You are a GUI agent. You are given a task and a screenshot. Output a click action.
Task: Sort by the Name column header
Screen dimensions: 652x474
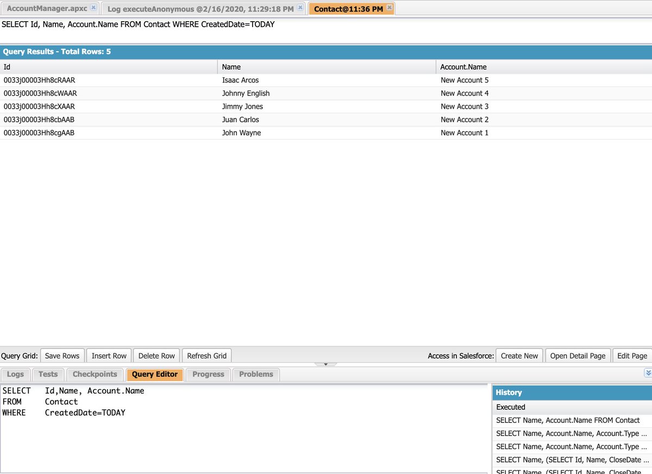tap(327, 67)
